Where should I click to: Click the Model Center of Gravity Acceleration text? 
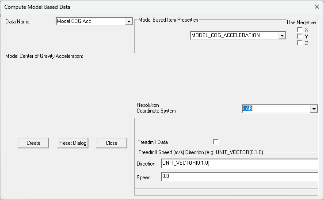[44, 56]
